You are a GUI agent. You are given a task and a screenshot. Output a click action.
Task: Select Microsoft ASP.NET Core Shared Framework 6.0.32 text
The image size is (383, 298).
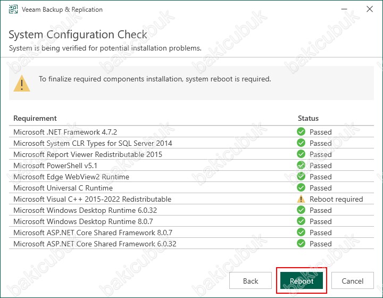95,244
